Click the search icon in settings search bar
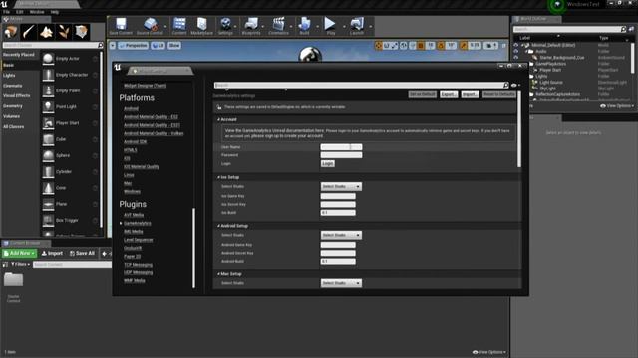The width and height of the screenshot is (638, 358). 505,85
